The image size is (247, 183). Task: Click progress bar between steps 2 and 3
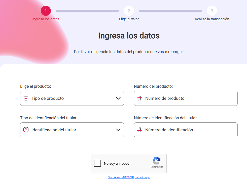[x=170, y=11]
